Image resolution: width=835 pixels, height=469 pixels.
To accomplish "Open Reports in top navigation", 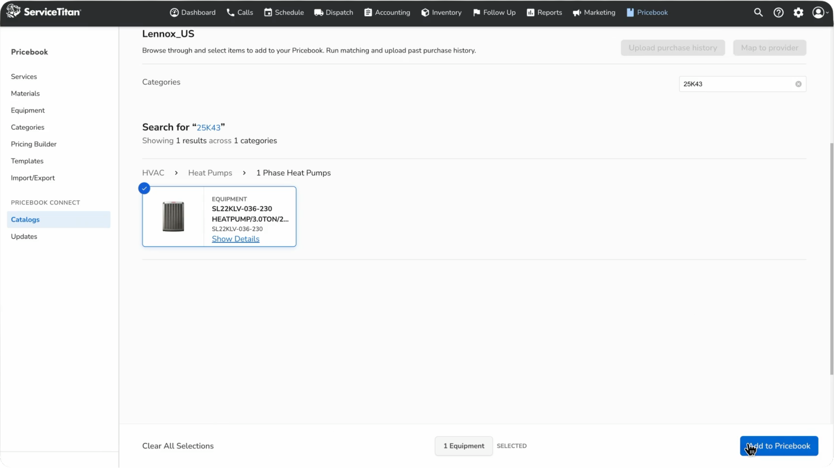I will coord(544,13).
